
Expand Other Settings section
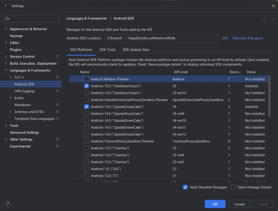[6, 140]
